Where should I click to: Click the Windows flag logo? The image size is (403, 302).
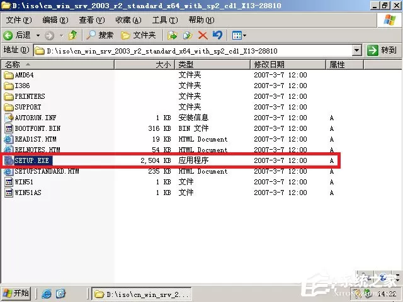tap(390, 20)
